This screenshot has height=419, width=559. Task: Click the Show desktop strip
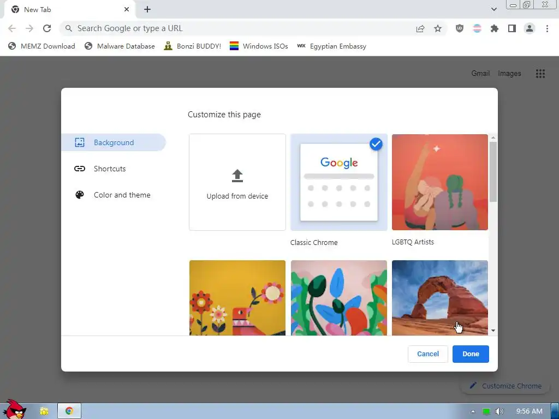click(x=555, y=411)
